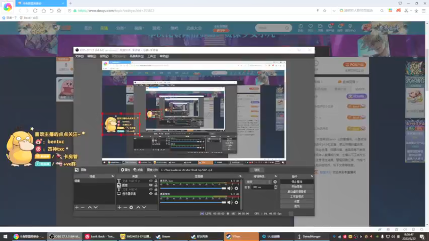This screenshot has height=241, width=429.
Task: Expand Douyu 游戏 navigation dropdown
Action: pos(157,28)
